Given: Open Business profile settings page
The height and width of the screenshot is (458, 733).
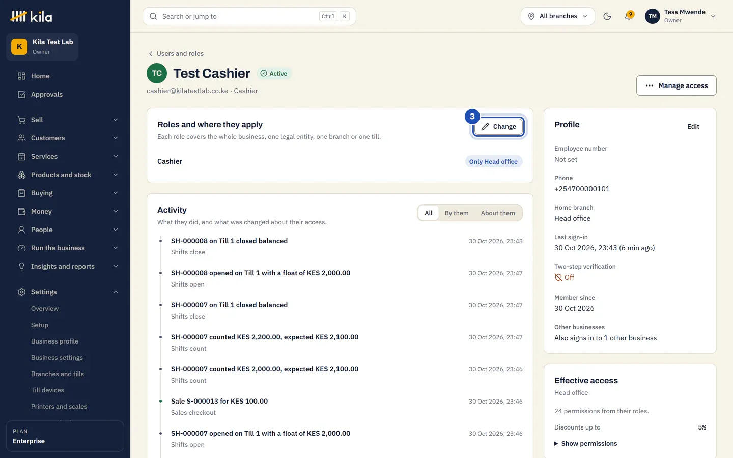Looking at the screenshot, I should point(55,341).
